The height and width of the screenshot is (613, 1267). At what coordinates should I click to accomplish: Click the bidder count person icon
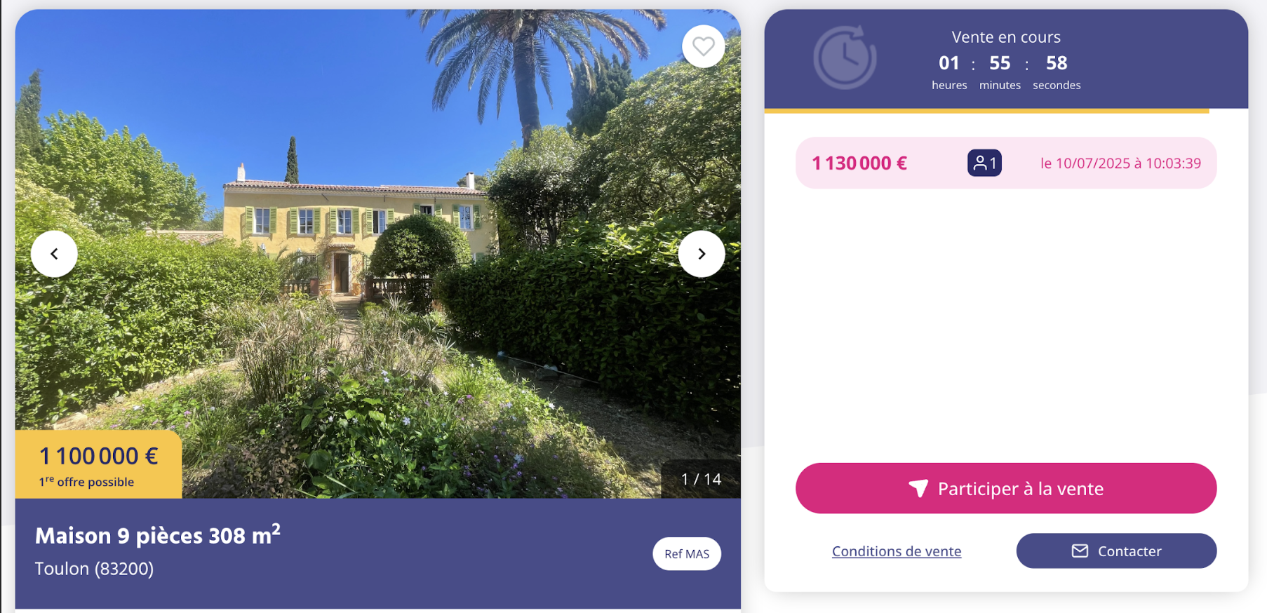point(984,163)
